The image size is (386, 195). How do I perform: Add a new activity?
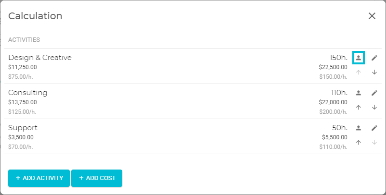[39, 178]
